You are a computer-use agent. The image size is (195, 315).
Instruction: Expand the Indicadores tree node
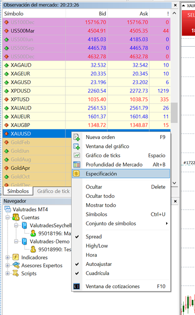[8, 257]
